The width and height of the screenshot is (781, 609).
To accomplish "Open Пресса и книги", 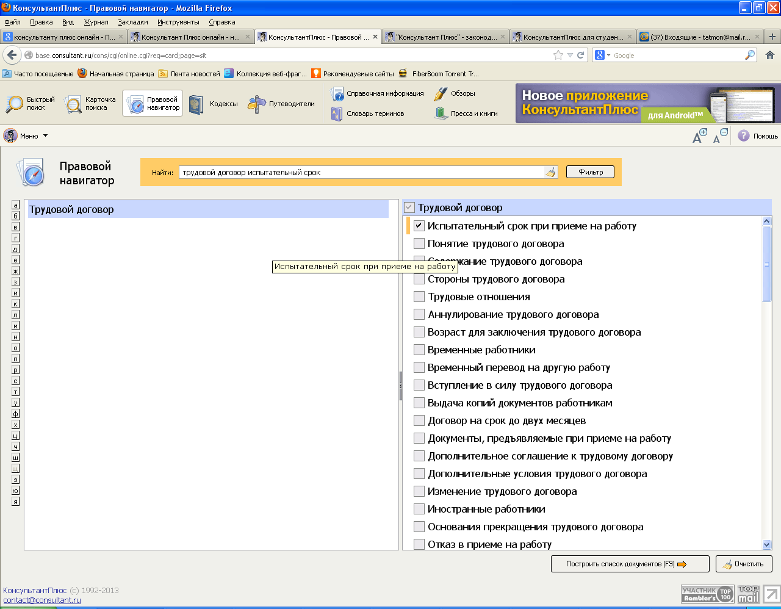I will point(466,114).
